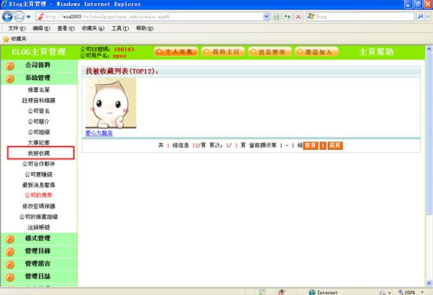
Task: Open the 查看(V) menu
Action: point(67,29)
